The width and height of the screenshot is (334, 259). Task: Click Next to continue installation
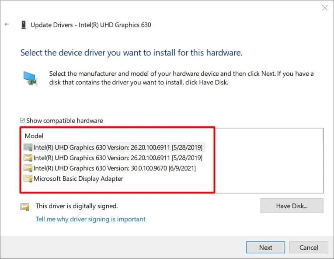click(x=265, y=247)
